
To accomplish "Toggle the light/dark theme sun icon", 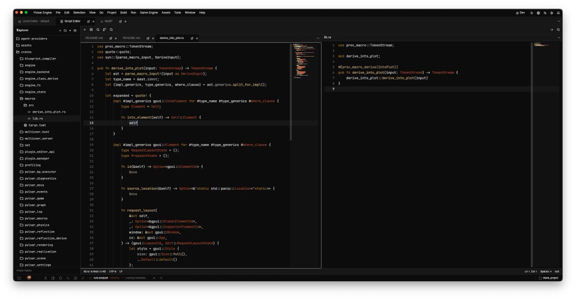I will coord(531,12).
